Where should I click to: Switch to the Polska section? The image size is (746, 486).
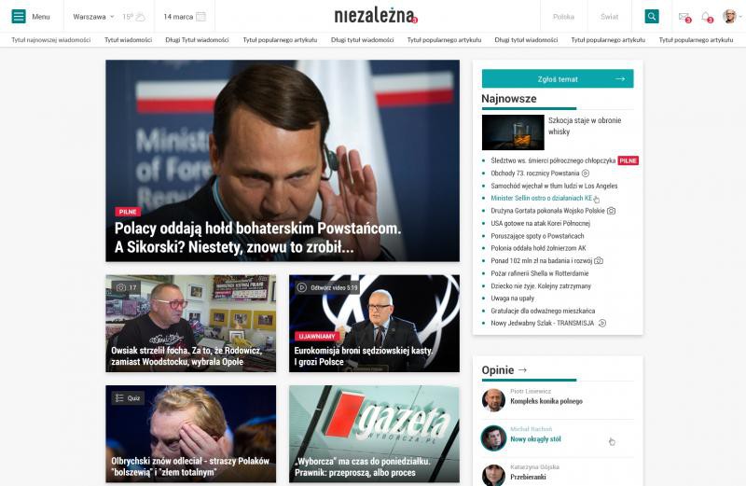coord(563,17)
